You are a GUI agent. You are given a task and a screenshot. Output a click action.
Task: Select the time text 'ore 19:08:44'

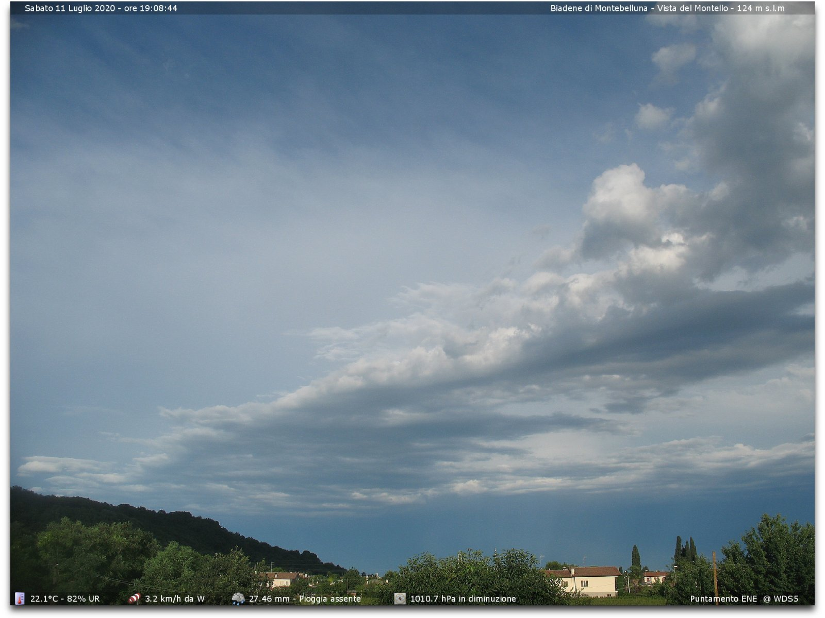151,8
